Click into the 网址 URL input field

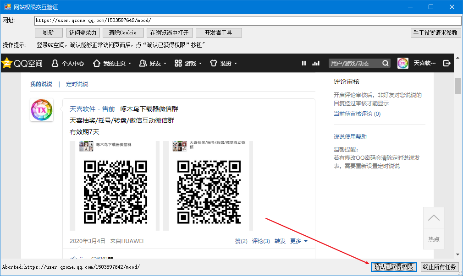click(x=248, y=20)
